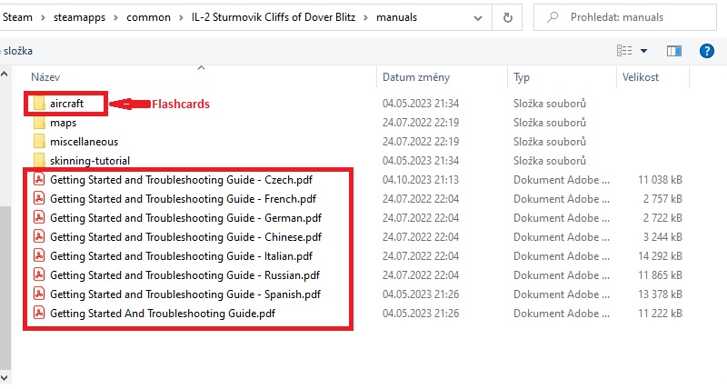Open Help with the blue question mark
Image resolution: width=727 pixels, height=389 pixels.
pyautogui.click(x=706, y=51)
